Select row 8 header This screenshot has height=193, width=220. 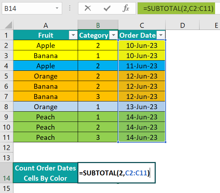coord(6,106)
